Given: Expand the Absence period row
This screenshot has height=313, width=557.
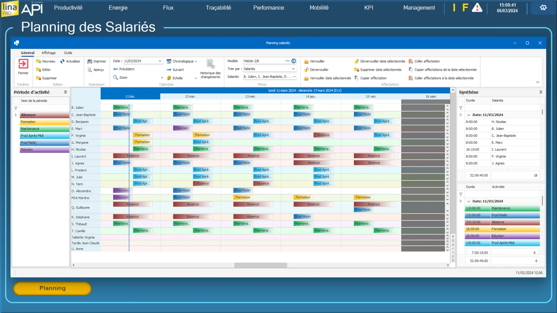Looking at the screenshot, I should (x=16, y=115).
